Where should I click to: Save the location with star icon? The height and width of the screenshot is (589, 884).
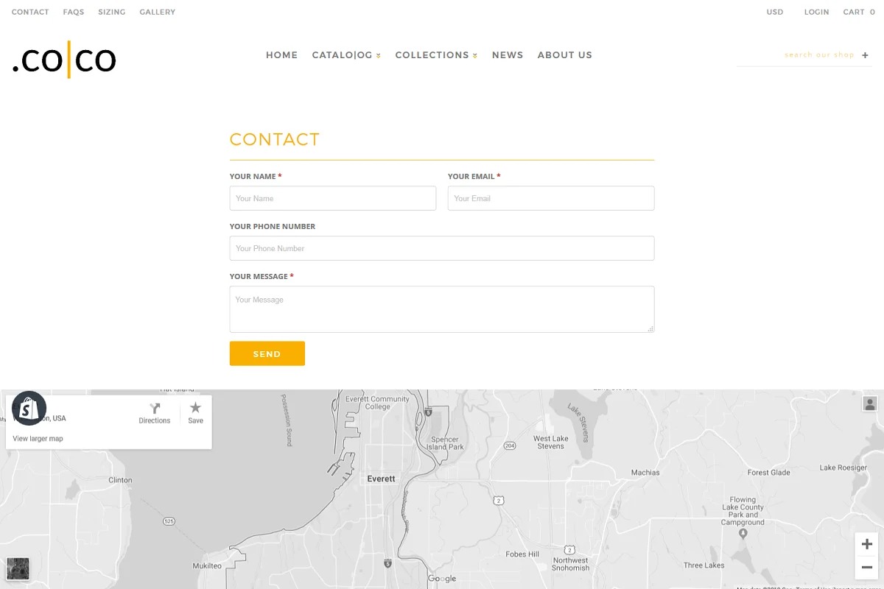point(195,409)
